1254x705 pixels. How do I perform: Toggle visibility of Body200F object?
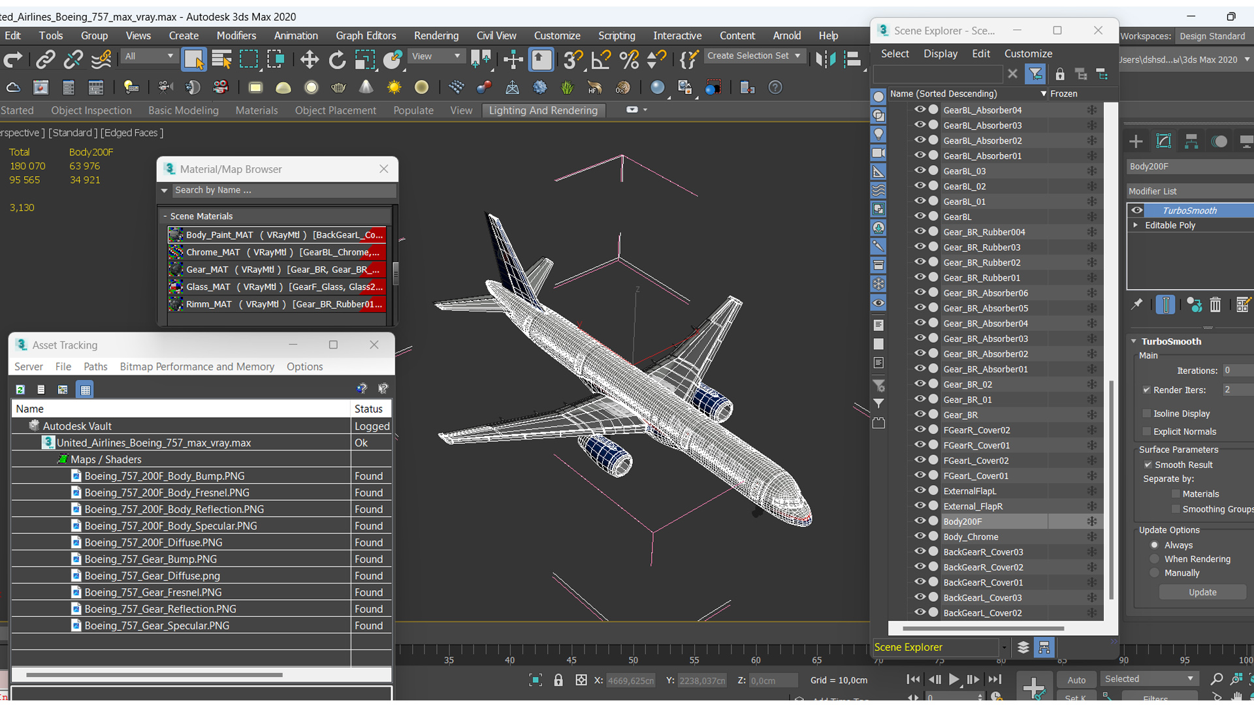[920, 521]
